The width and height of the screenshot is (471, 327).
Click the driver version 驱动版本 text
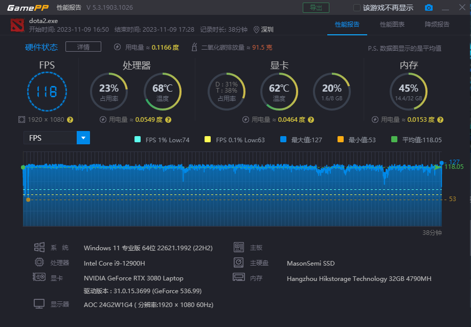pyautogui.click(x=143, y=291)
